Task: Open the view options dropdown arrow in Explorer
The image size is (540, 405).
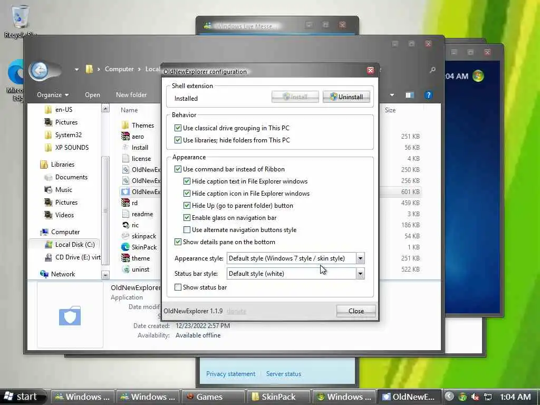Action: (x=392, y=95)
